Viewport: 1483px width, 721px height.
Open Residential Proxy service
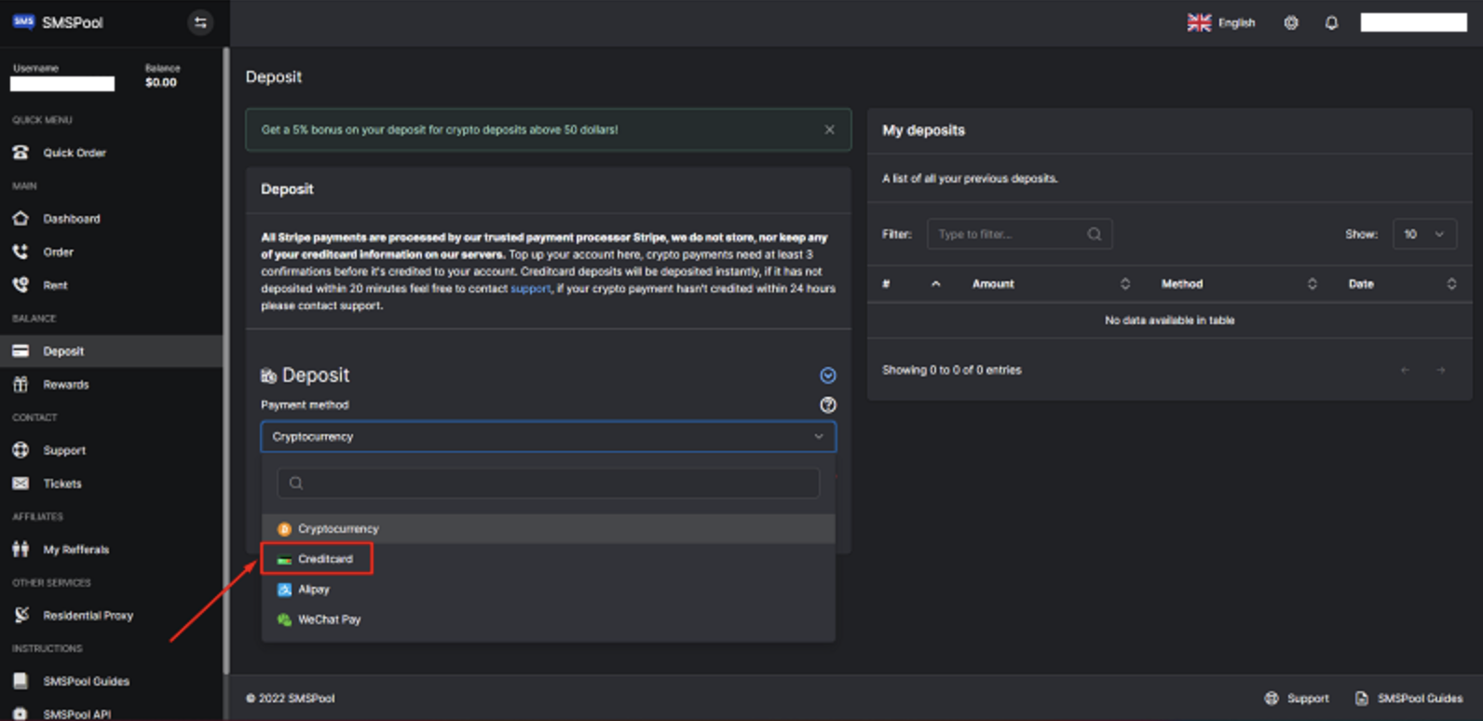click(x=88, y=616)
